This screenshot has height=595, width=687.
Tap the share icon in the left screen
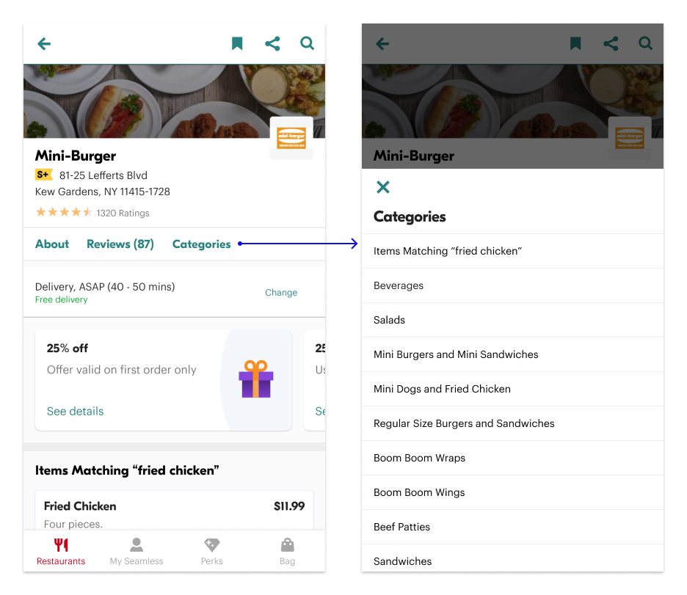point(272,43)
